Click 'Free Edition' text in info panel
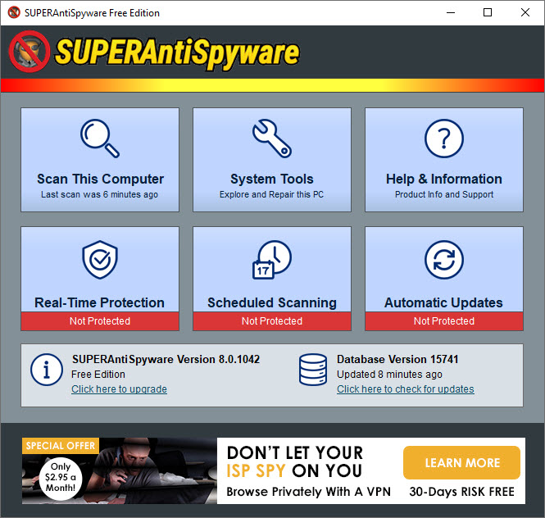The width and height of the screenshot is (545, 518). point(98,375)
